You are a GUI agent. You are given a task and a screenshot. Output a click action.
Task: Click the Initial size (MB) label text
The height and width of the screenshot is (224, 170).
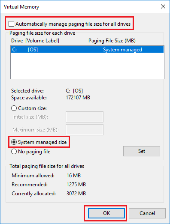coord(30,117)
